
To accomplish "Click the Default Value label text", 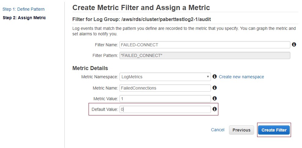I will click(x=105, y=109).
